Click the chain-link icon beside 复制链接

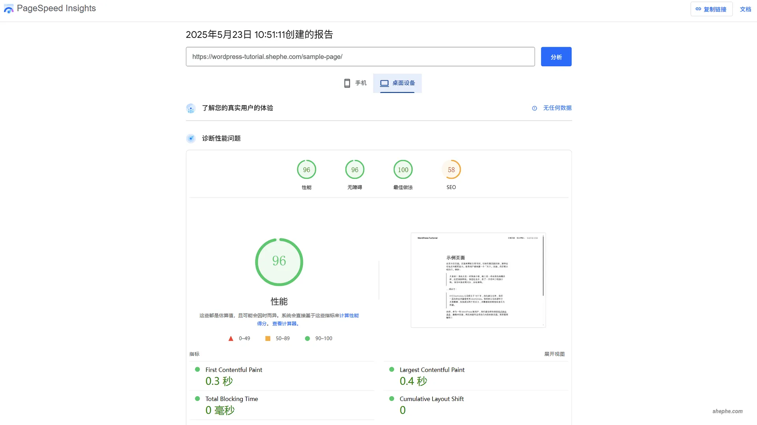697,9
